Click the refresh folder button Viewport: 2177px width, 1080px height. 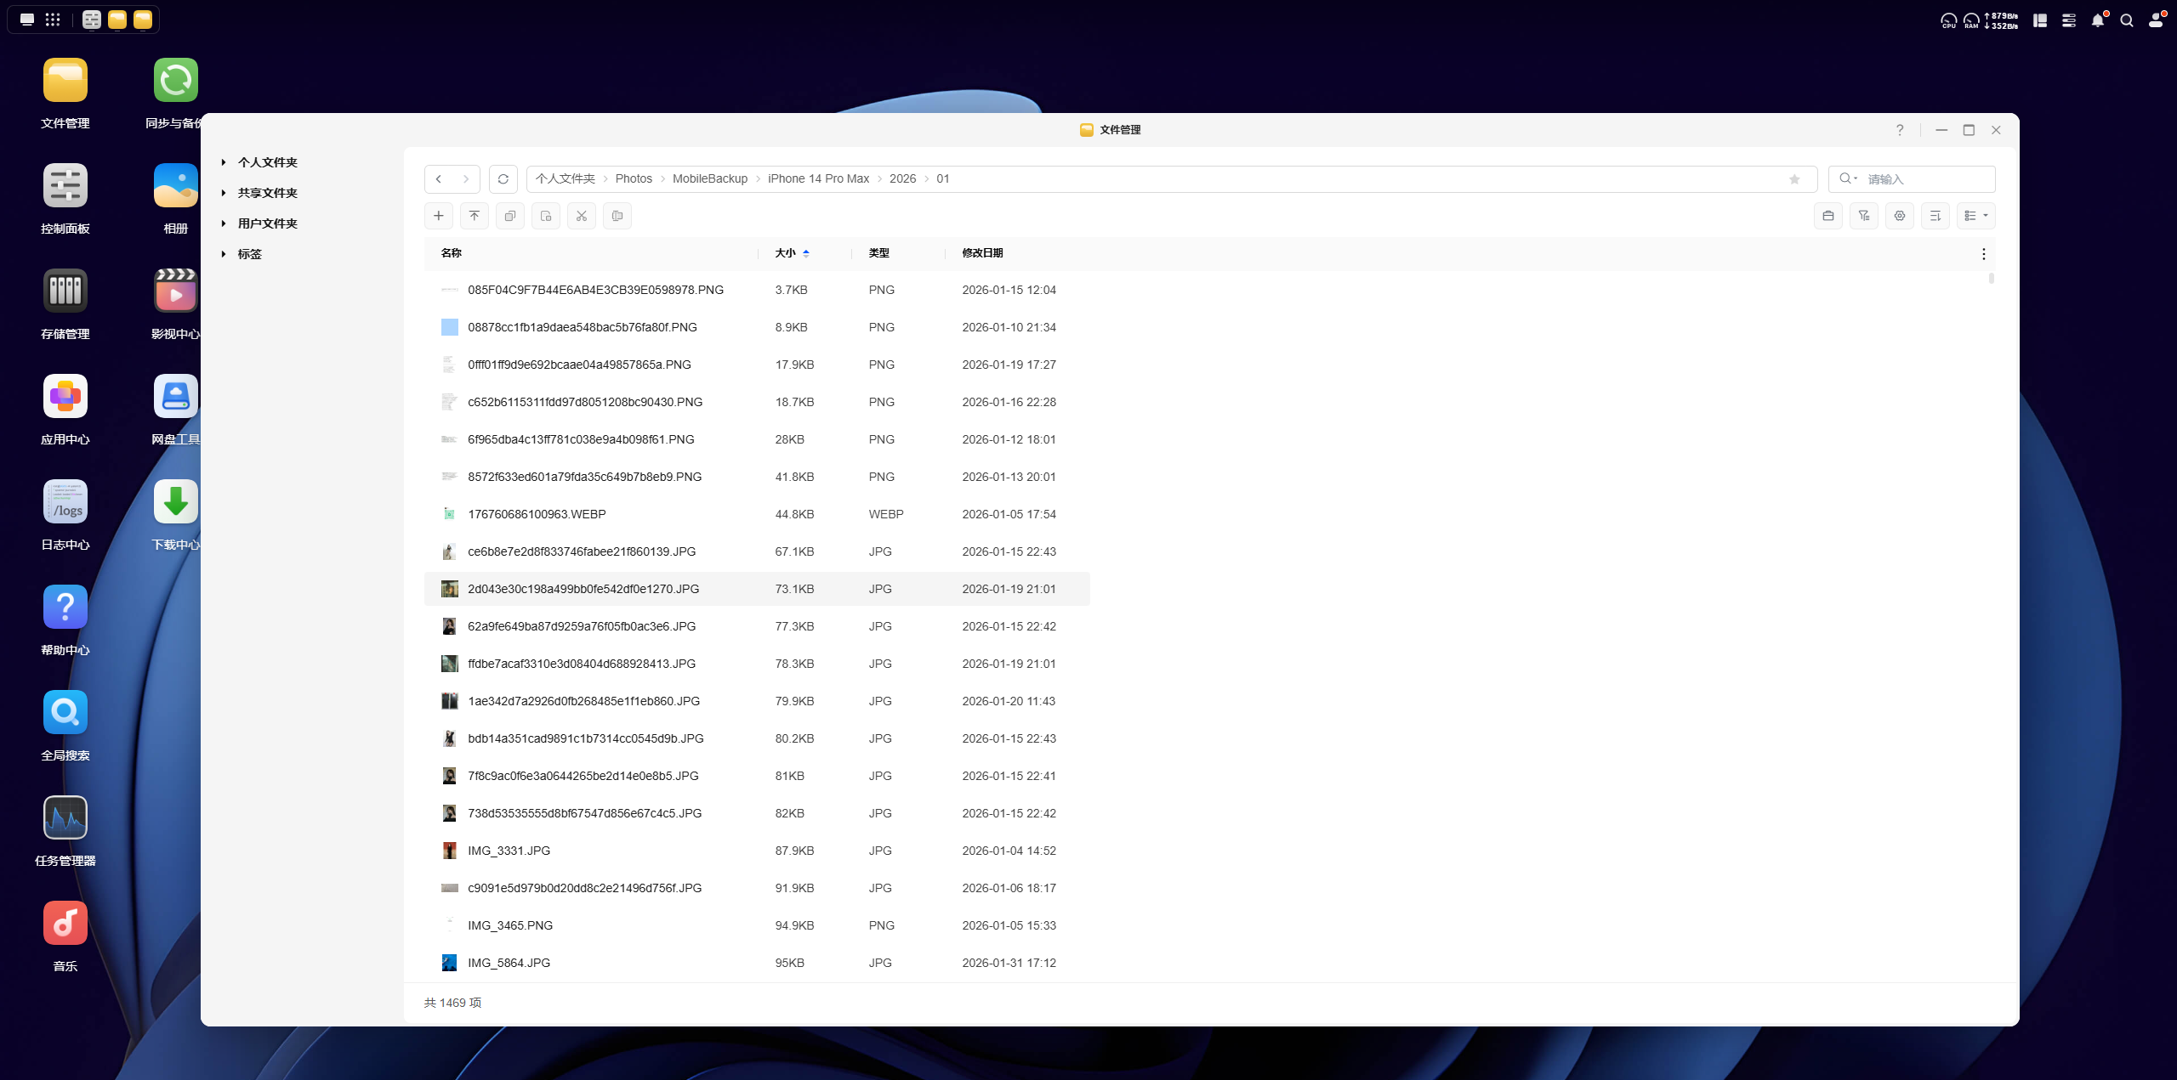point(503,179)
